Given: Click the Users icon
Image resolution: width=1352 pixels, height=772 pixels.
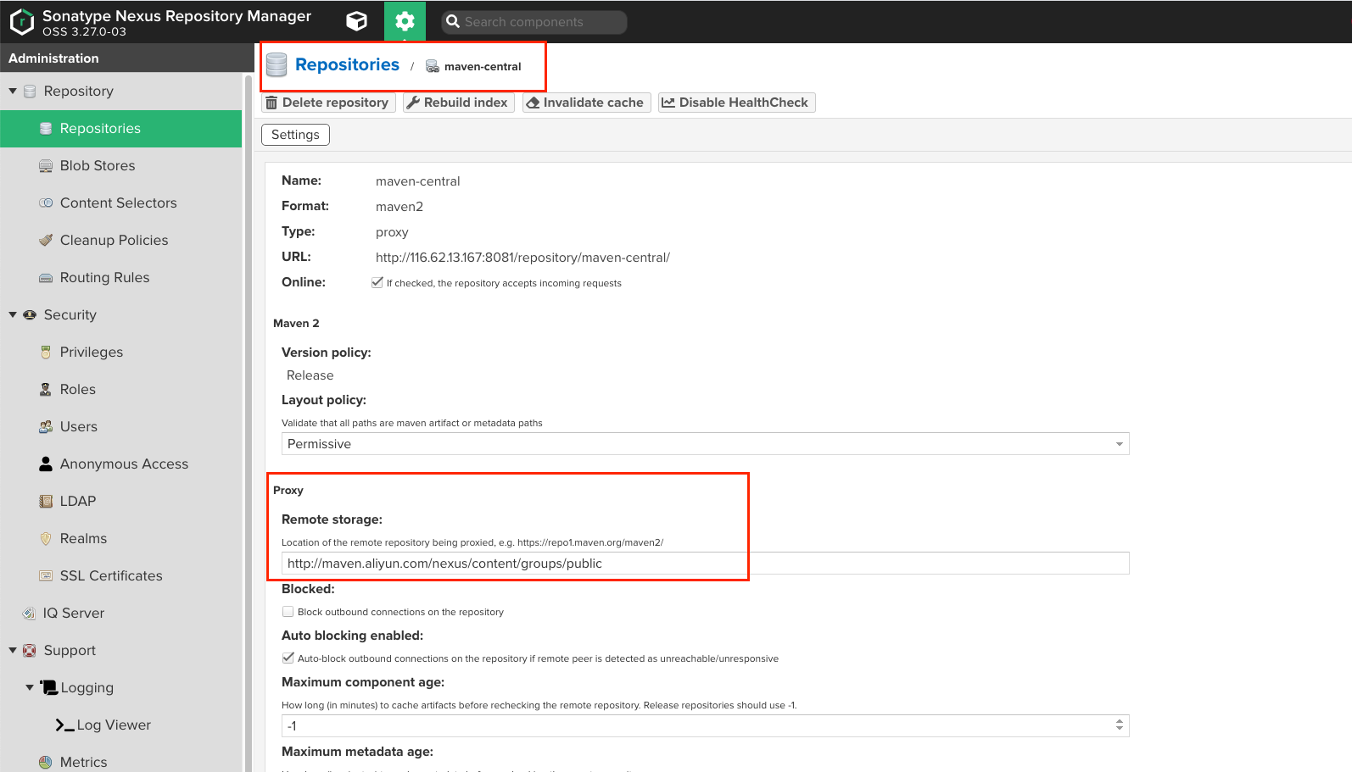Looking at the screenshot, I should pos(46,427).
